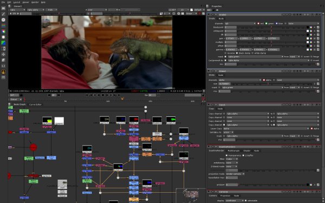Open the MultiSample tab in ScanlineRender
Screen dimensions: 325x203
pyautogui.click(x=233, y=151)
